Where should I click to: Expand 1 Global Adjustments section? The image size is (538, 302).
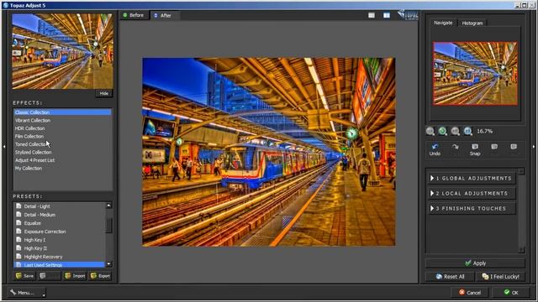[472, 179]
